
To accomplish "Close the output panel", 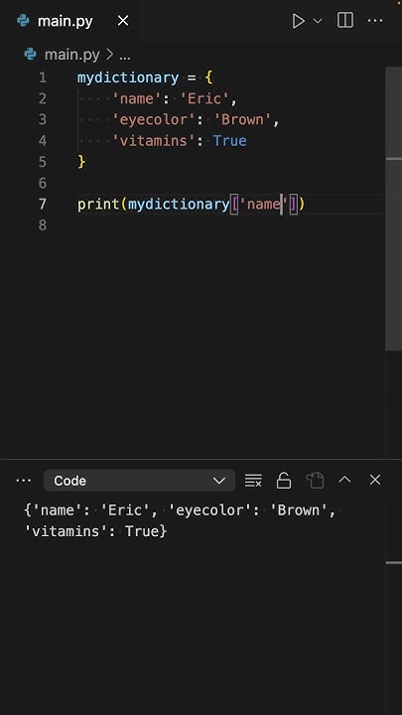I will tap(374, 480).
